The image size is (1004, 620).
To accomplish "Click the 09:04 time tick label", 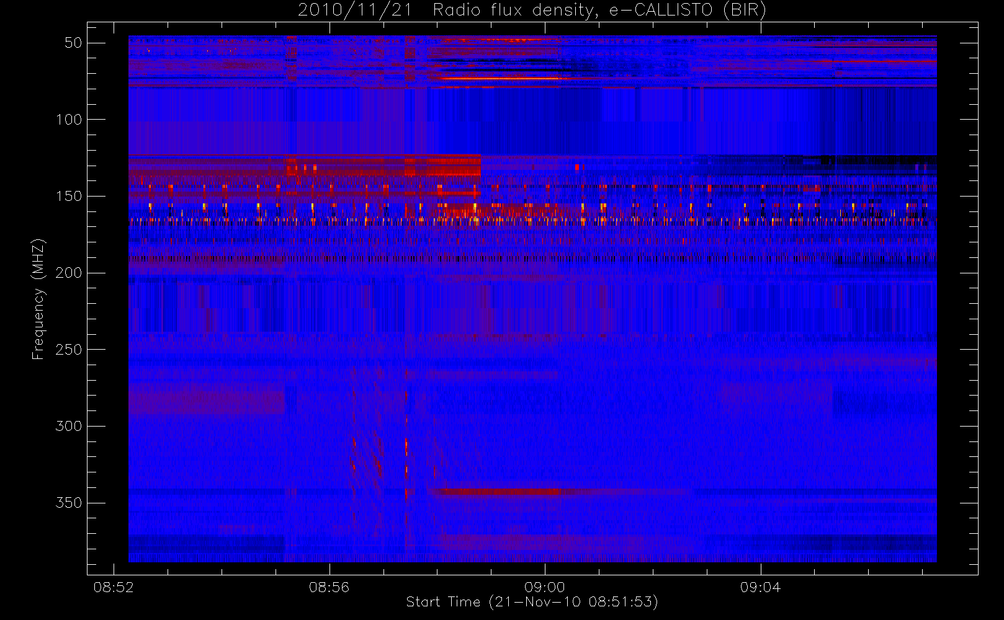I will (x=760, y=587).
